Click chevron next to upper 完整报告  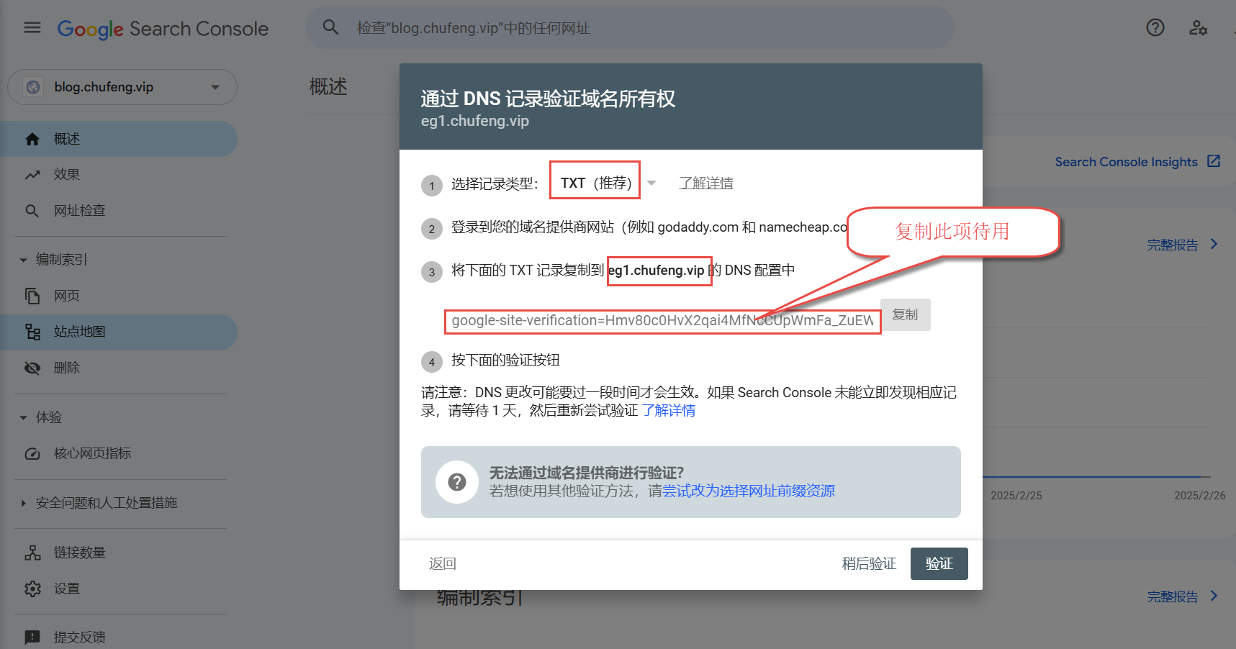(1214, 244)
